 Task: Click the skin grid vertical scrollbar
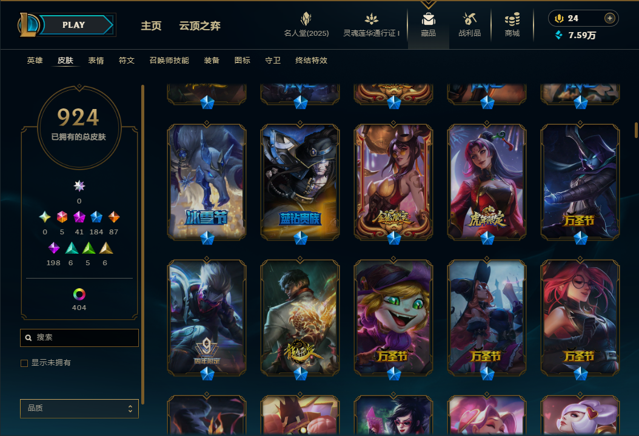(636, 130)
